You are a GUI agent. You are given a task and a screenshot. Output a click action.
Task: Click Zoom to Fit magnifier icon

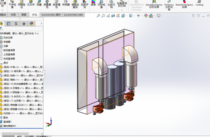(98, 16)
